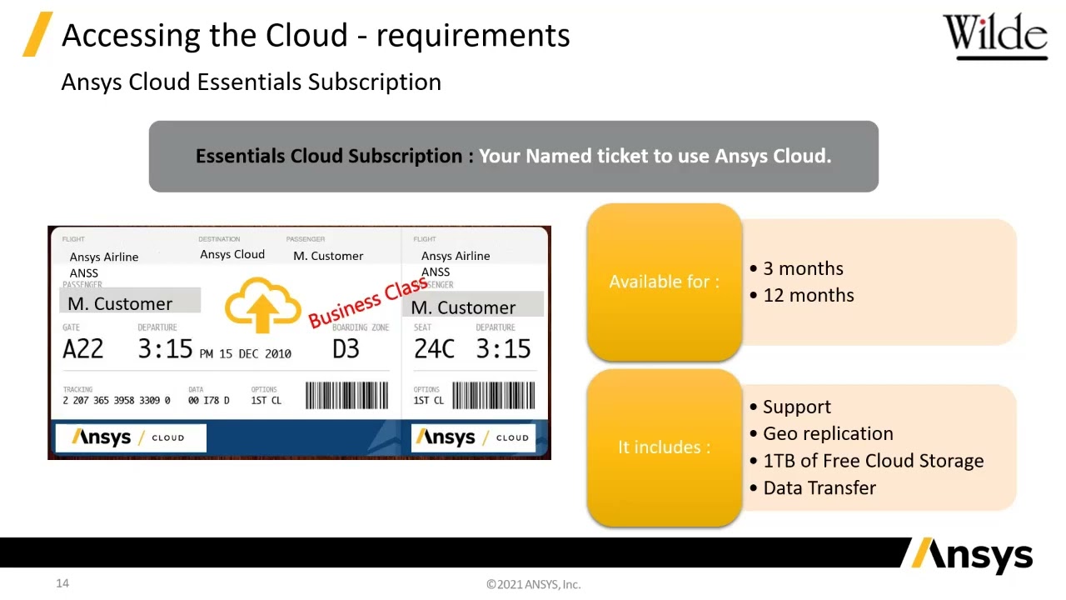Click the 'It includes :' orange box

[665, 447]
